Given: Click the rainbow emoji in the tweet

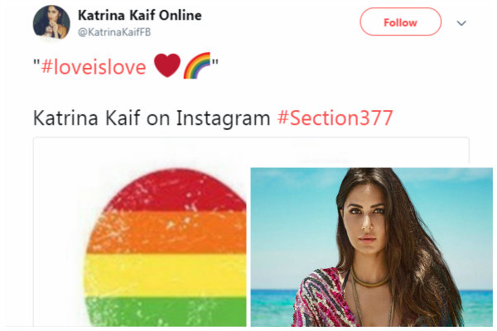Looking at the screenshot, I should pyautogui.click(x=195, y=67).
